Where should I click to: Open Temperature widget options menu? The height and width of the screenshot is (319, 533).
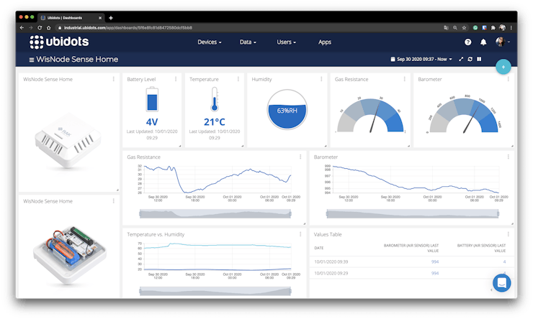click(x=238, y=79)
